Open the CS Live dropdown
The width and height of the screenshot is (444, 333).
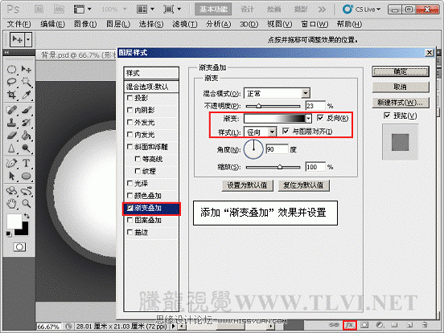click(362, 10)
